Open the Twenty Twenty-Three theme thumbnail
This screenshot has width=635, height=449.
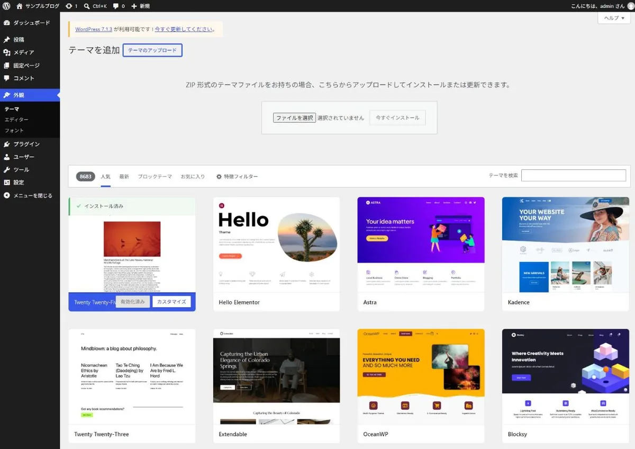pyautogui.click(x=132, y=376)
